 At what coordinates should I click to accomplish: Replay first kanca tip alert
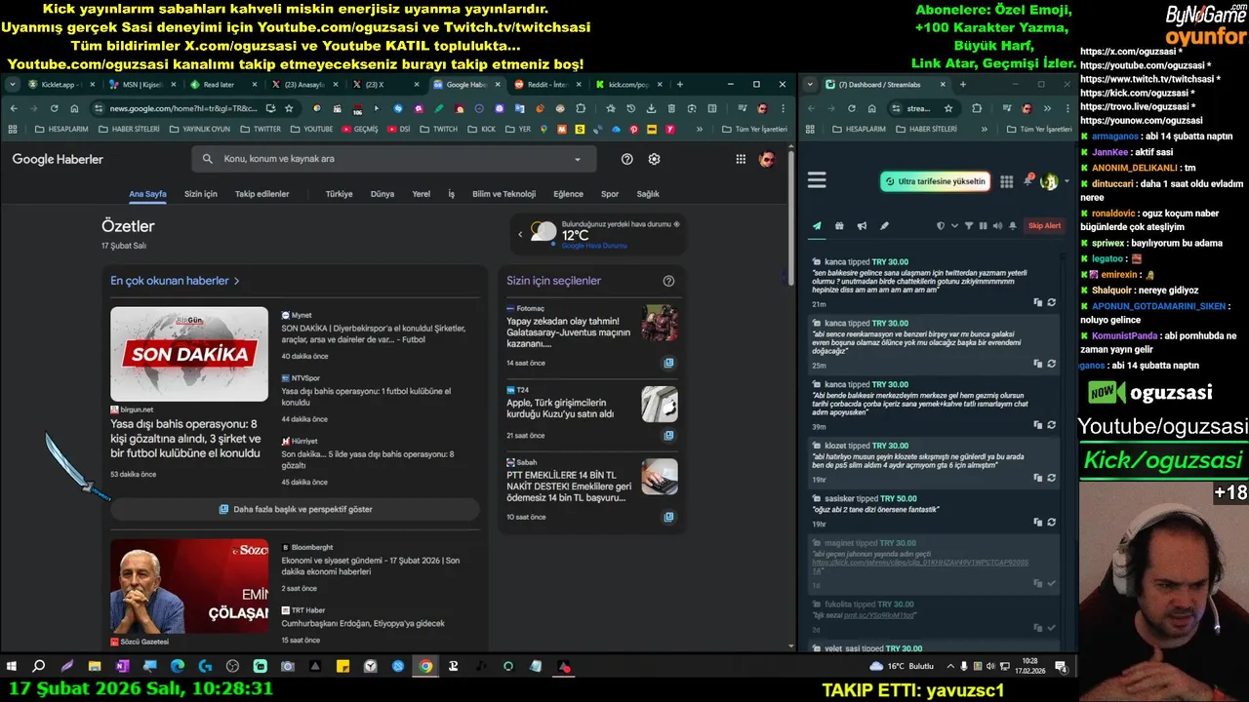[1051, 302]
